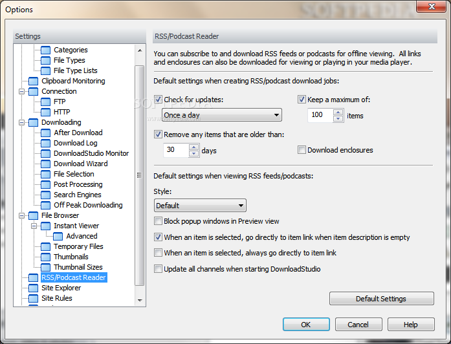Click the settings tree scrollbar thumb
The height and width of the screenshot is (344, 451).
tap(140, 176)
